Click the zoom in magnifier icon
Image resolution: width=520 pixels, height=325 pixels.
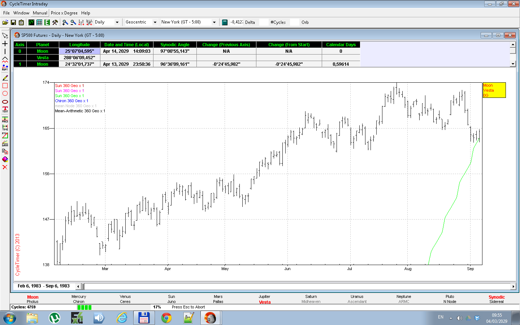pos(65,22)
